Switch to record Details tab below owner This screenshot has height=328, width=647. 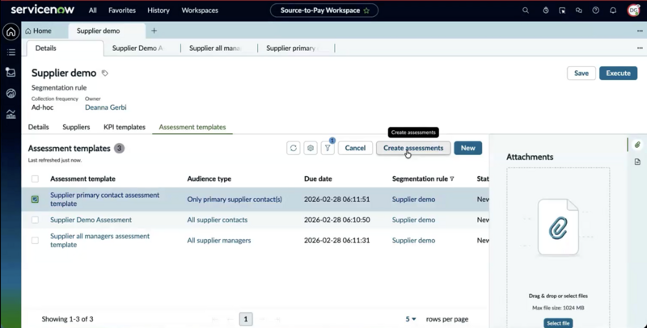pyautogui.click(x=38, y=127)
